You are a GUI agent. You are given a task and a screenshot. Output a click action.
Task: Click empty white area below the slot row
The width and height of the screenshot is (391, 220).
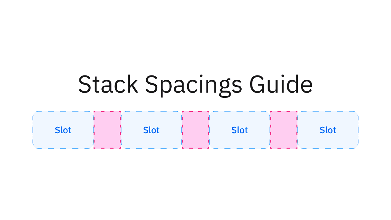(x=195, y=183)
